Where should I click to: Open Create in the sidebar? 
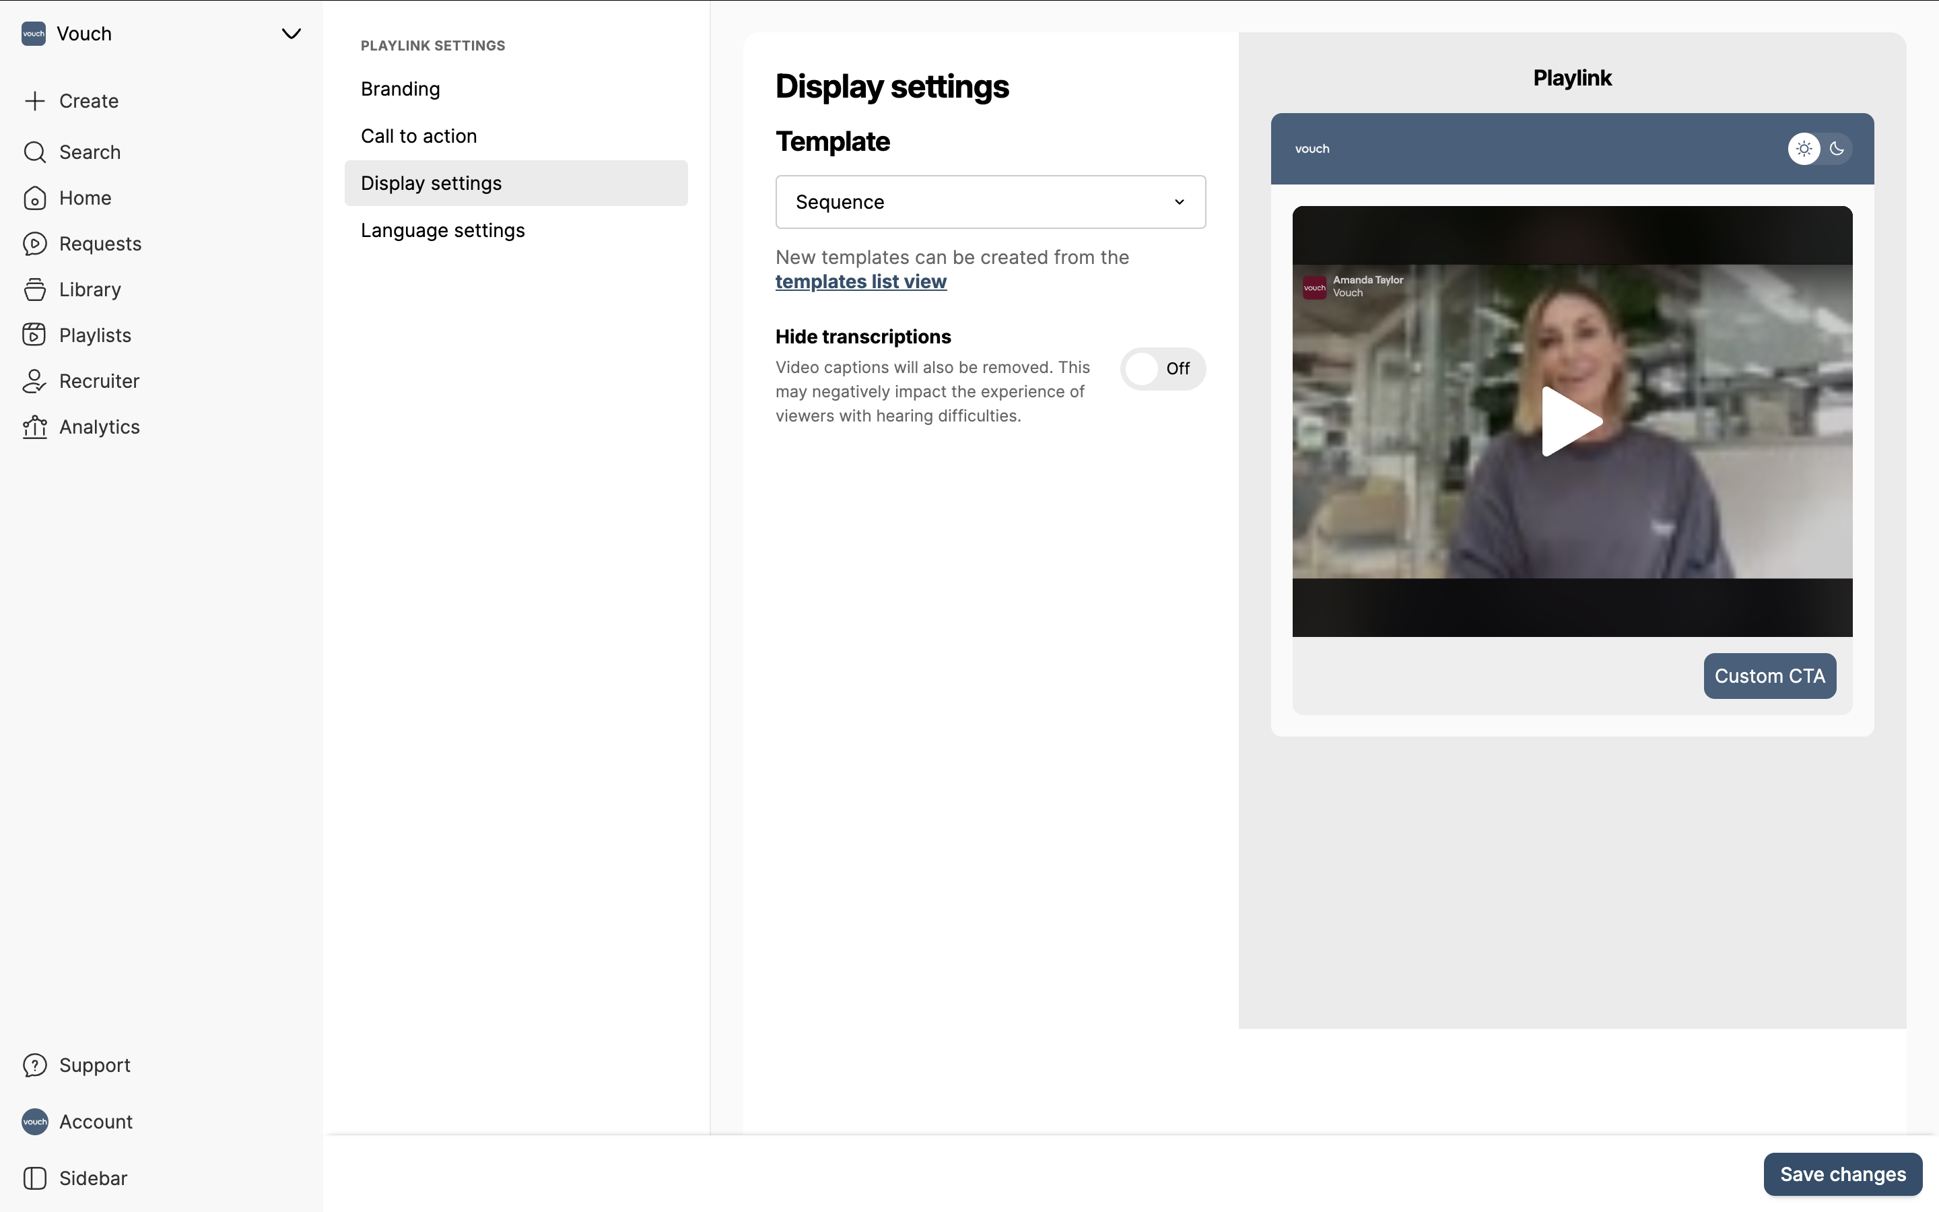coord(89,101)
